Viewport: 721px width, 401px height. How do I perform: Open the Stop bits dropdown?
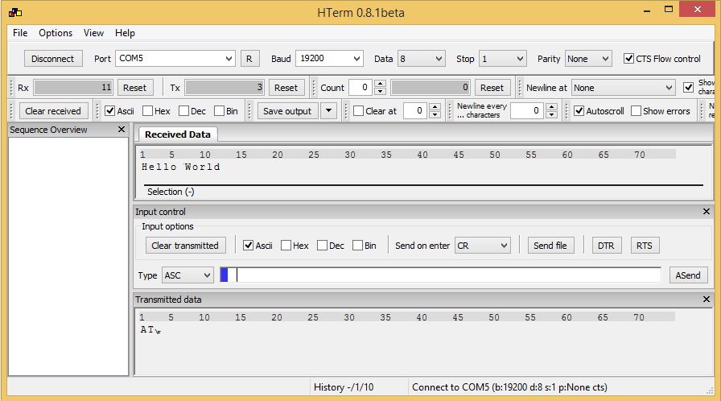click(x=503, y=59)
